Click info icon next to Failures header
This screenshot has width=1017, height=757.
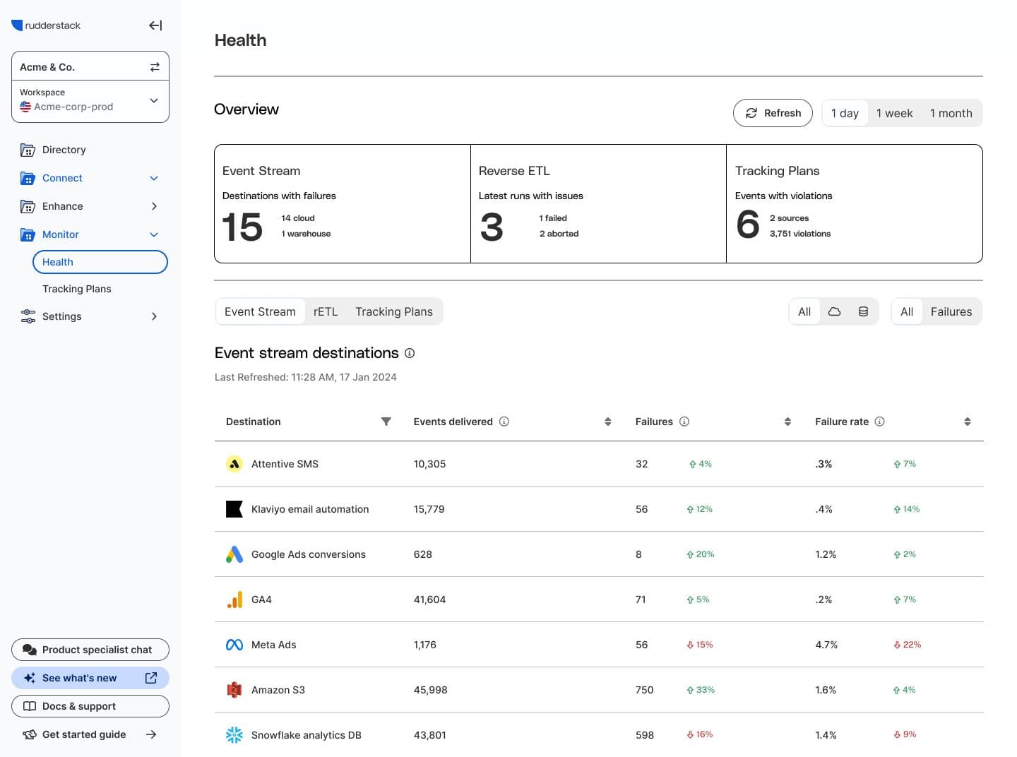[x=684, y=422]
